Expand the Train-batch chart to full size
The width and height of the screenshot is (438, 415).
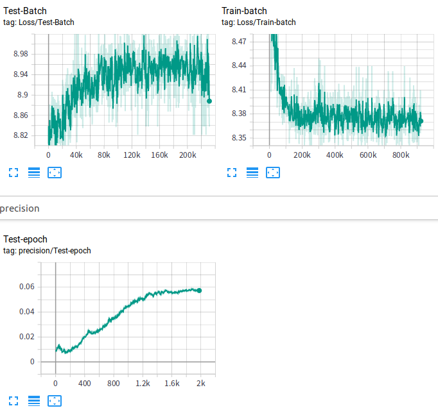pos(232,173)
